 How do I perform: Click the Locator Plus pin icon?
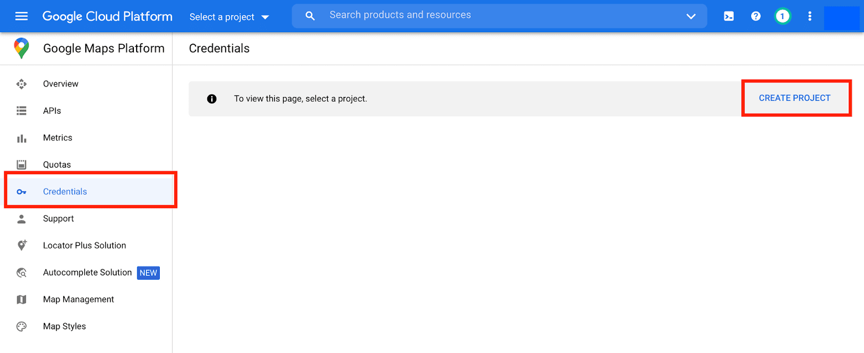pyautogui.click(x=22, y=245)
